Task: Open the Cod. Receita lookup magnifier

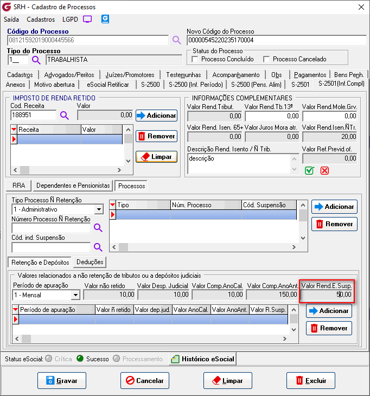Action: 65,115
